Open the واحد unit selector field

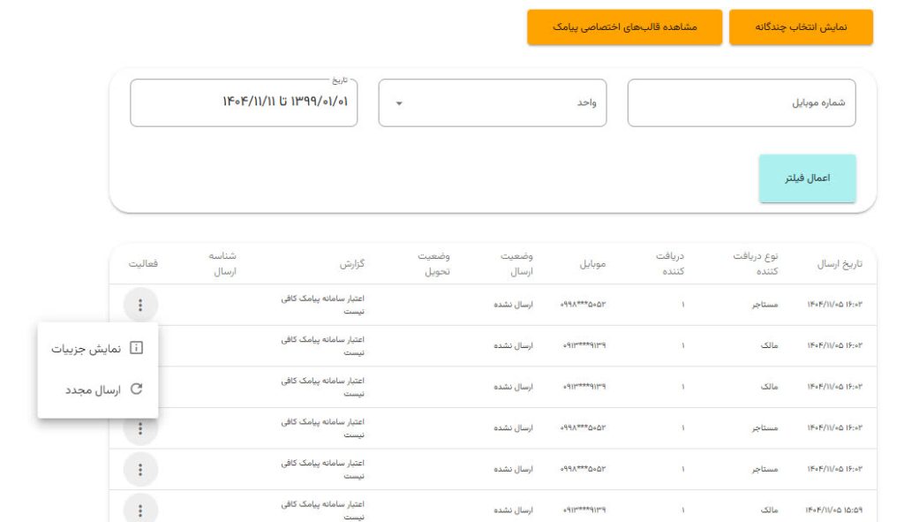point(492,103)
